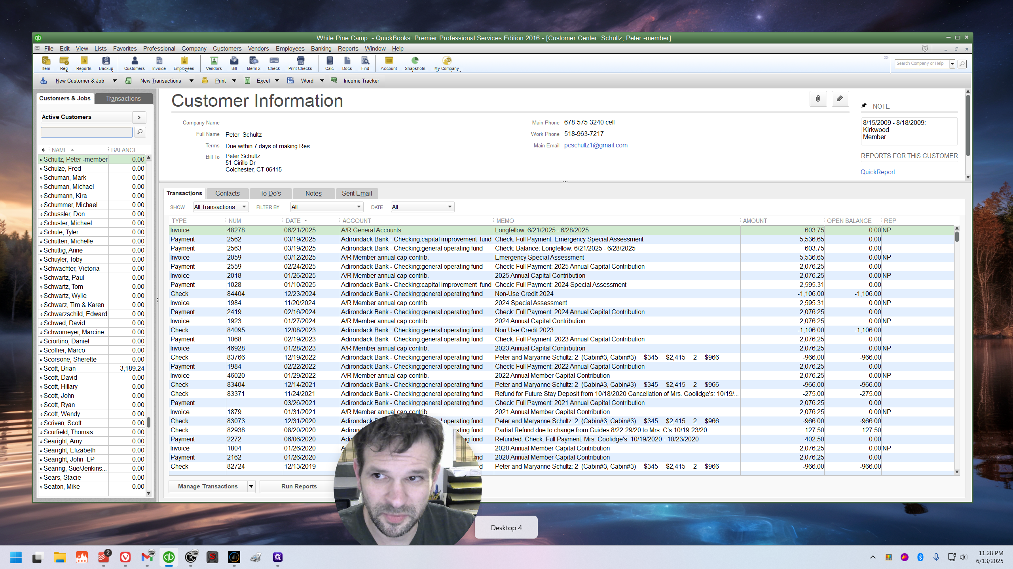Open the Account chart icon
Image resolution: width=1013 pixels, height=569 pixels.
click(389, 63)
